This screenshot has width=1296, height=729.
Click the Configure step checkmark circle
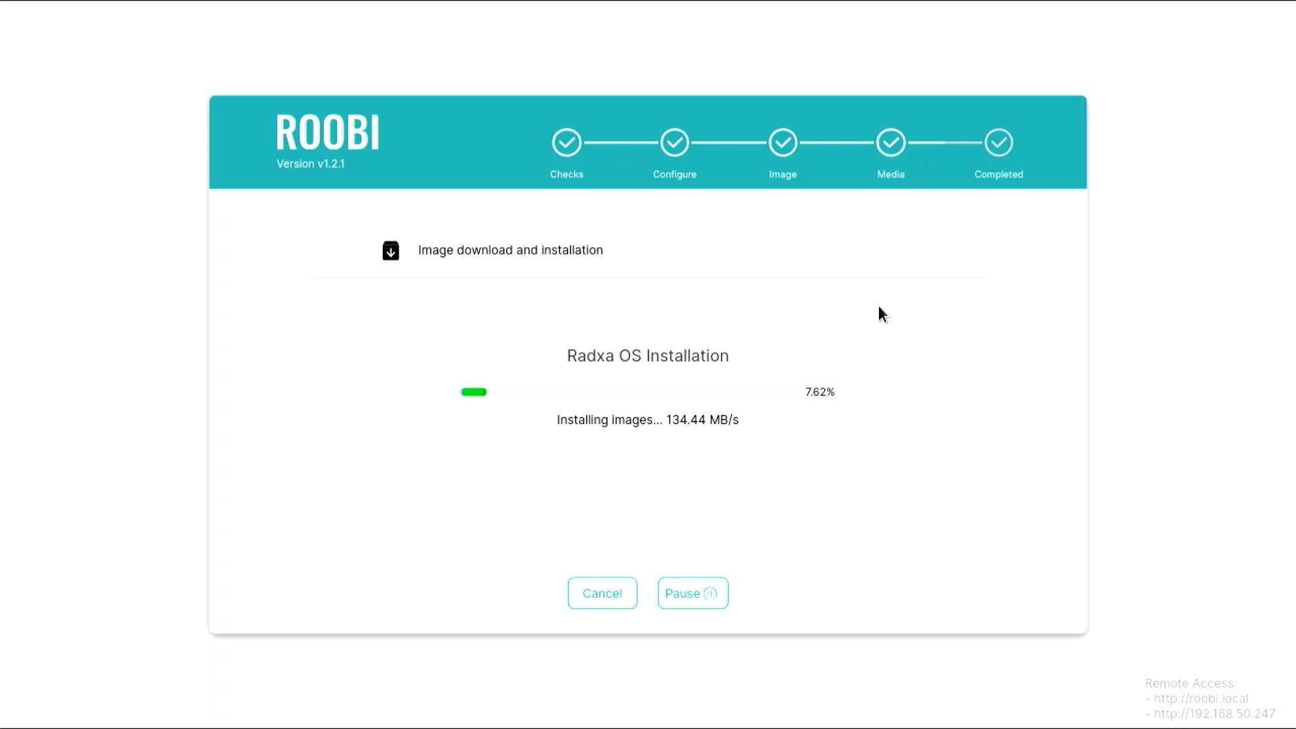pos(674,142)
